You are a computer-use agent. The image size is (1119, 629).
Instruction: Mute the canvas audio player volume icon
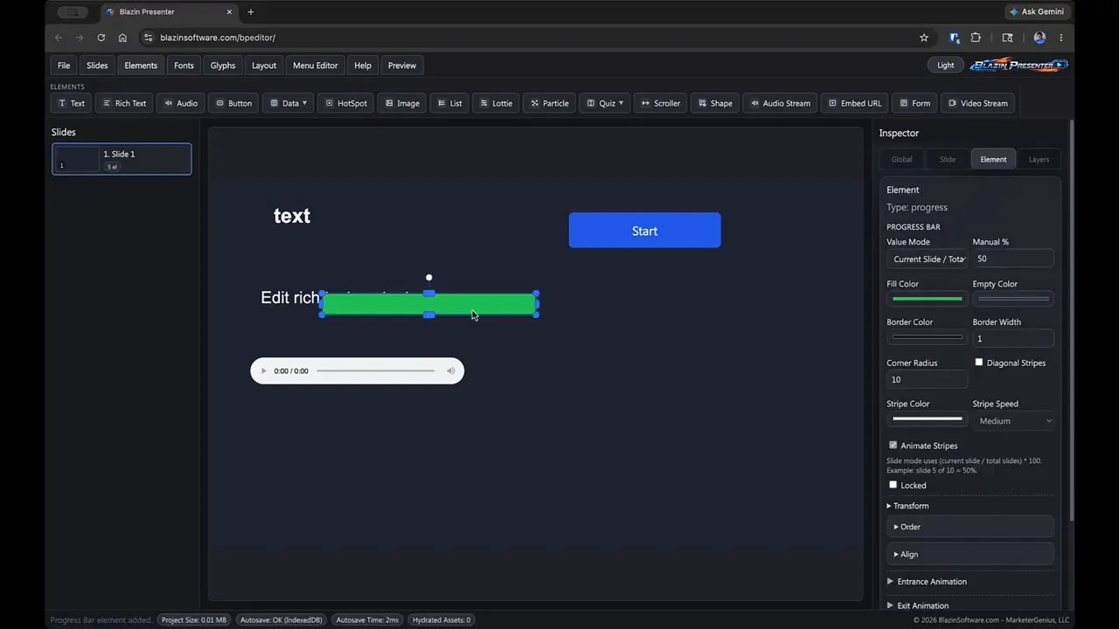pyautogui.click(x=451, y=371)
